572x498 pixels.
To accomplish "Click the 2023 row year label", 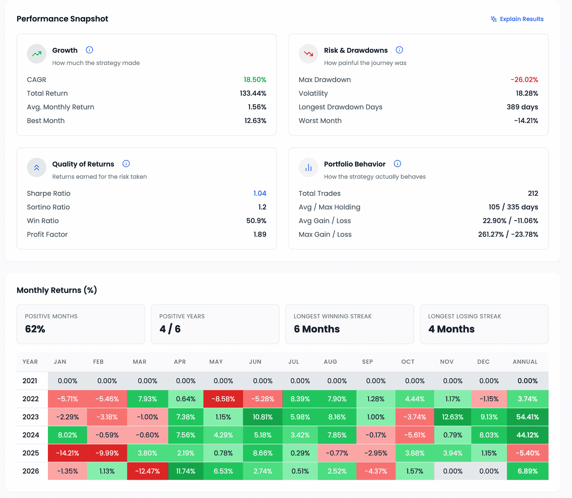I will click(x=31, y=417).
